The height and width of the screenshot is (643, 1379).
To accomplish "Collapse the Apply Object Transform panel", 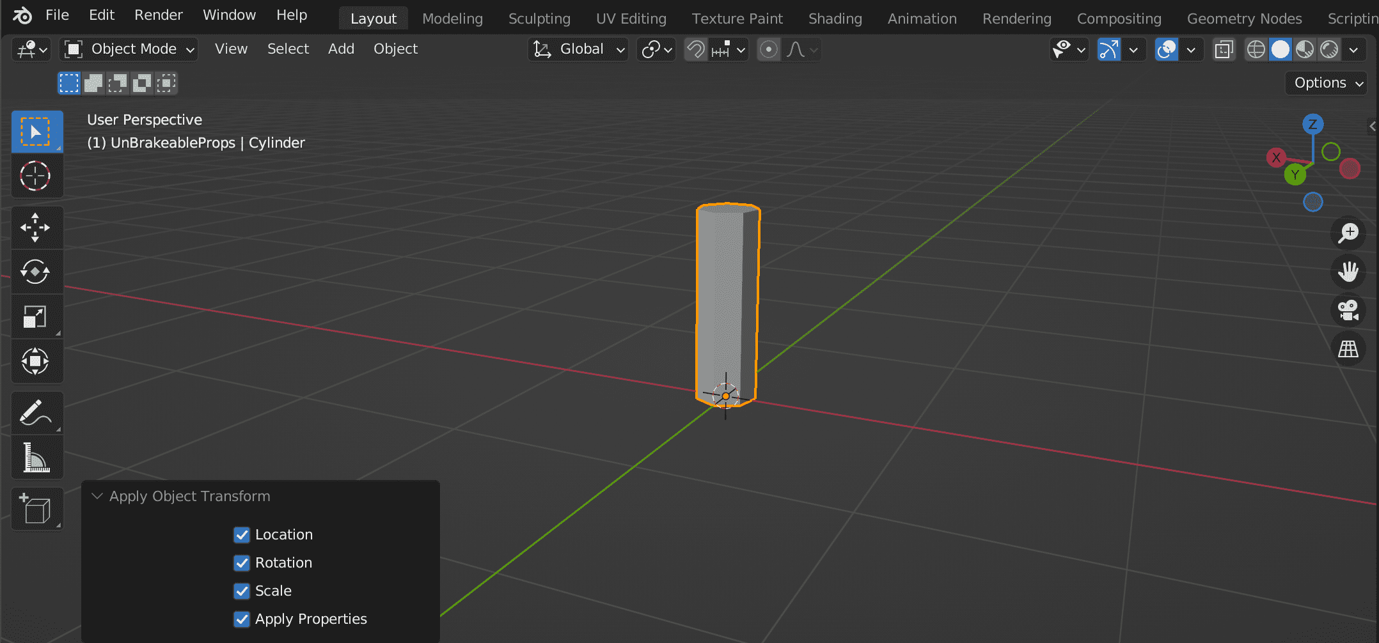I will click(x=97, y=496).
